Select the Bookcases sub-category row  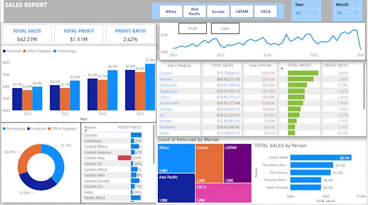coord(253,85)
